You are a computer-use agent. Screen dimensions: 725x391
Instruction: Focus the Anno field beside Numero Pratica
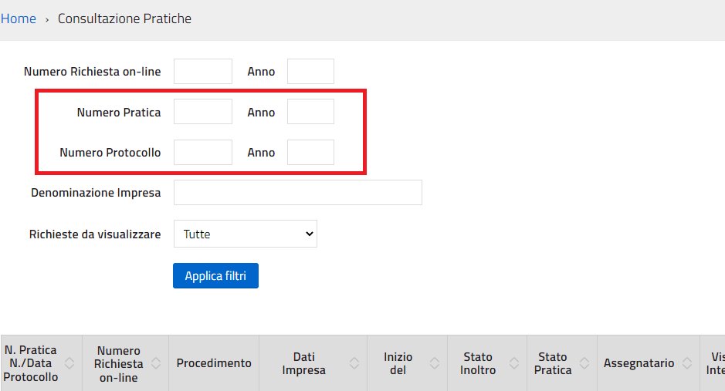[x=310, y=111]
